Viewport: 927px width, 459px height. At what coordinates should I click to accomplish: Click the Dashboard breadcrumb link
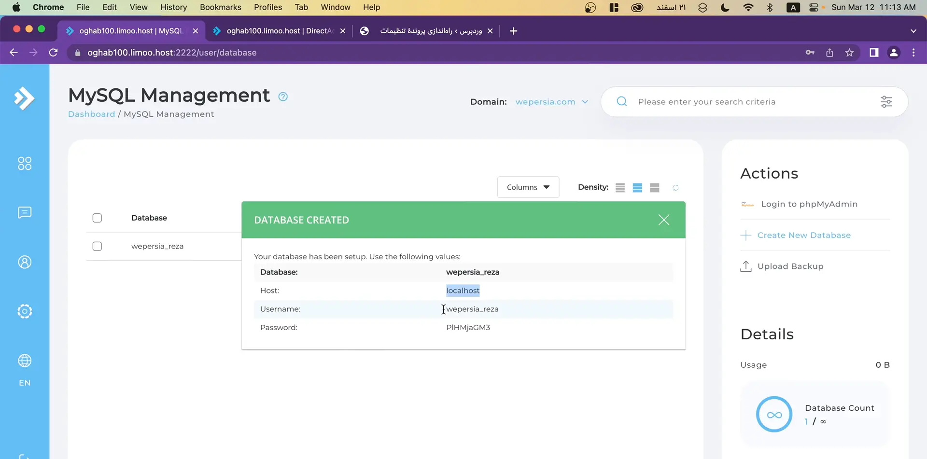point(91,114)
